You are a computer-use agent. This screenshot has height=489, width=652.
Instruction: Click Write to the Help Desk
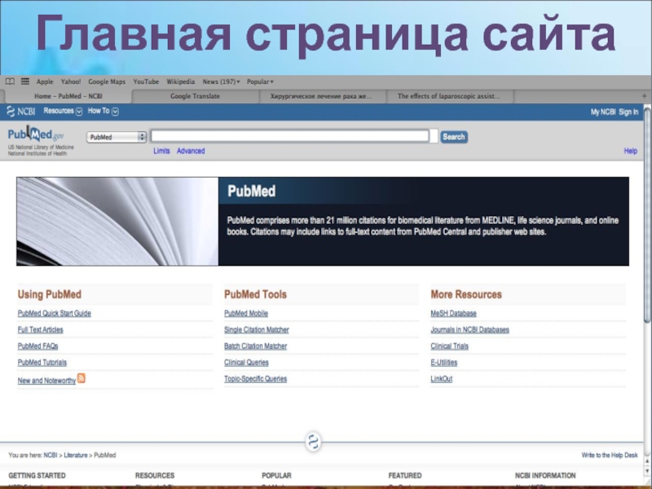610,456
